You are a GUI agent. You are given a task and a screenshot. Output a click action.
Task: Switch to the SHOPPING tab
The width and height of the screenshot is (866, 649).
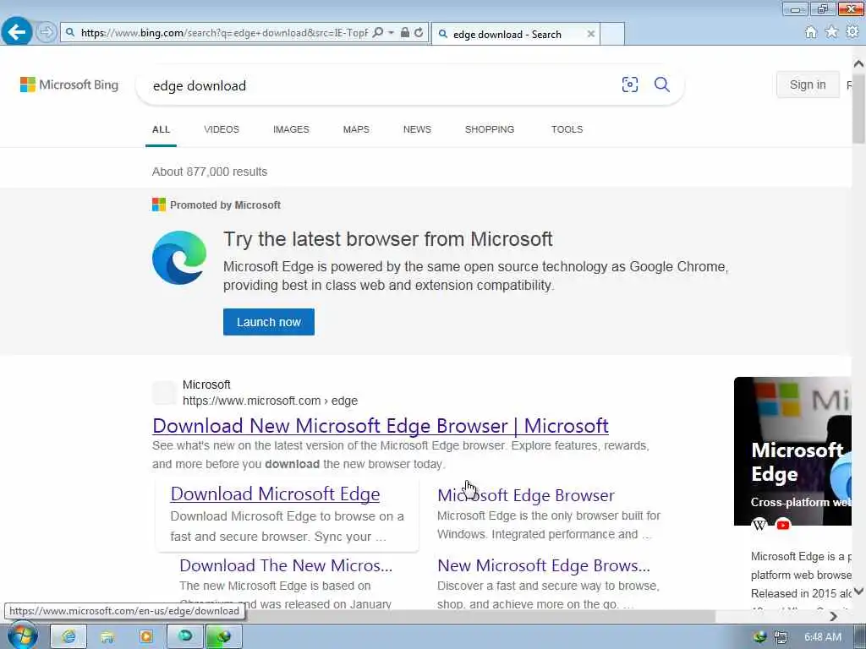490,129
